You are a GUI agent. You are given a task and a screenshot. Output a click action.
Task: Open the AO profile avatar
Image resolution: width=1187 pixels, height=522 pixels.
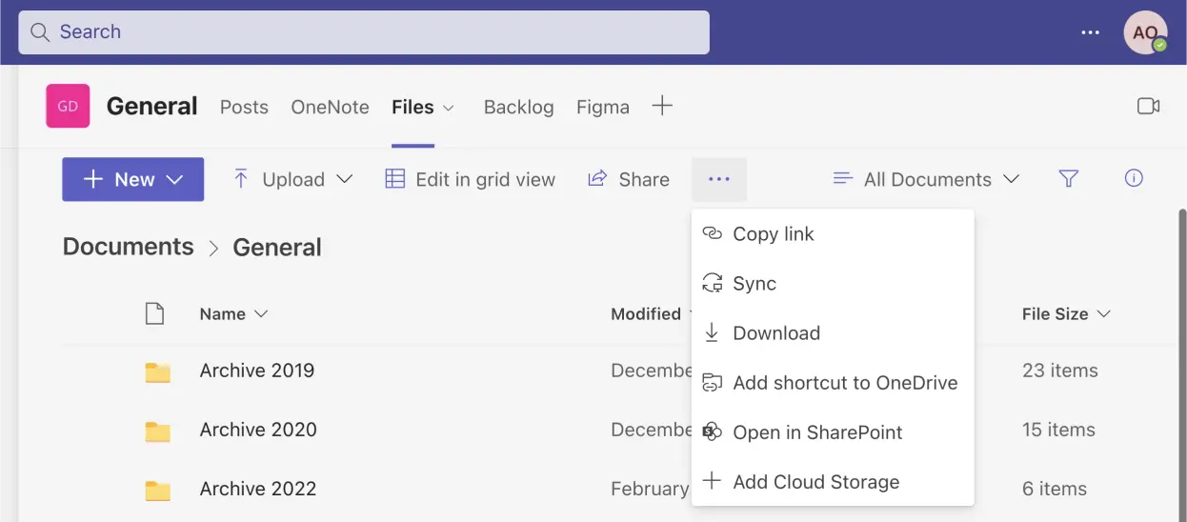click(x=1144, y=32)
